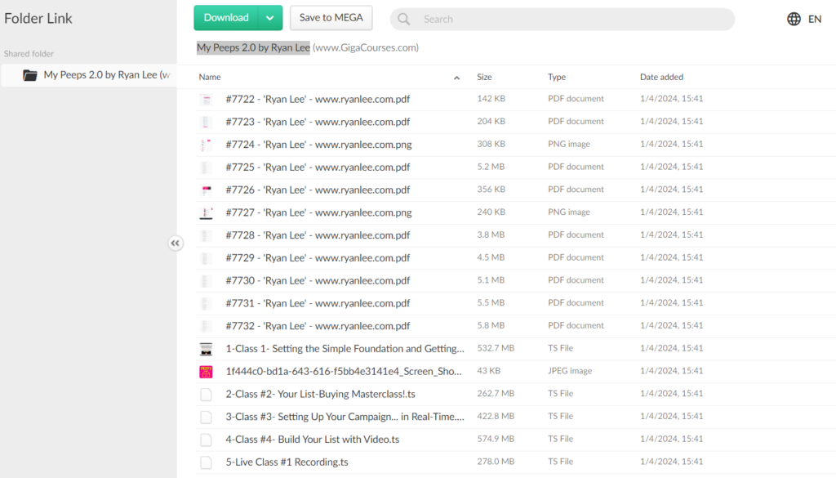This screenshot has width=836, height=478.
Task: Click the shared folder icon in sidebar
Action: [30, 75]
